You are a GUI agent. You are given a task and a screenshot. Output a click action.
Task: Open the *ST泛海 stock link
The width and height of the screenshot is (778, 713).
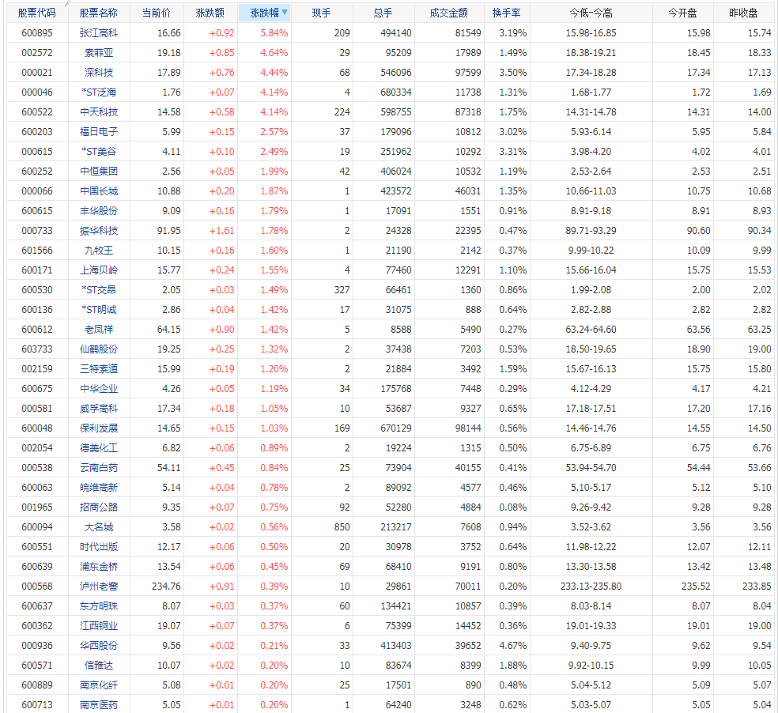click(99, 92)
